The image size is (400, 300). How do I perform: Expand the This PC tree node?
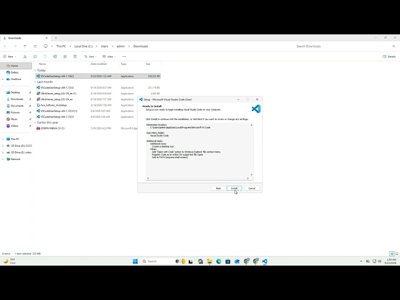pyautogui.click(x=3, y=139)
